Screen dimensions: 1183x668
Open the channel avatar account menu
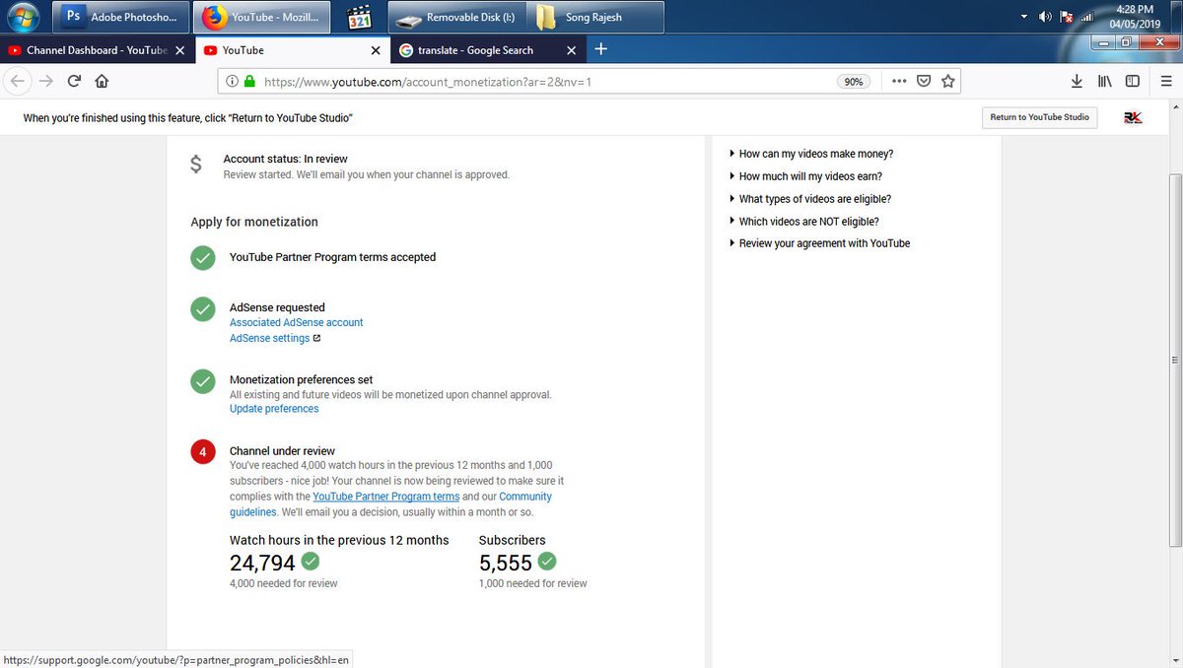point(1133,117)
